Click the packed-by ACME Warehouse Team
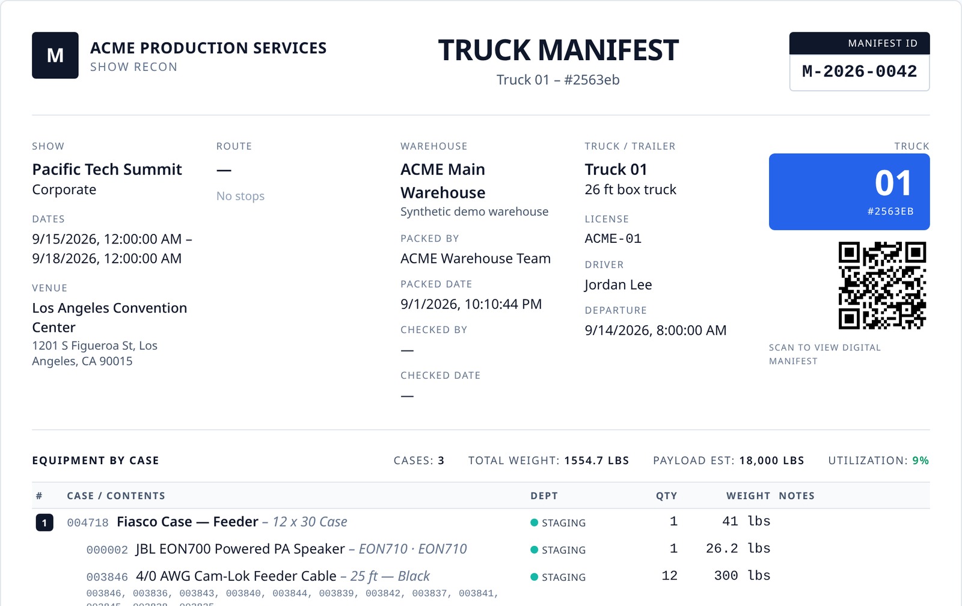Screen dimensions: 962x606 coord(476,259)
